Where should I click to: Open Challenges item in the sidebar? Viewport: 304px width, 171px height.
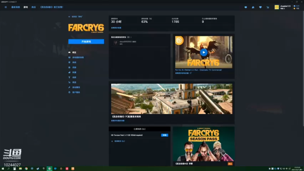72,62
